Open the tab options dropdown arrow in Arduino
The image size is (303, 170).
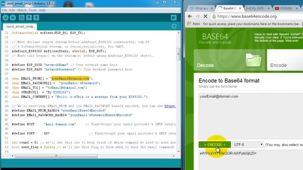point(174,26)
